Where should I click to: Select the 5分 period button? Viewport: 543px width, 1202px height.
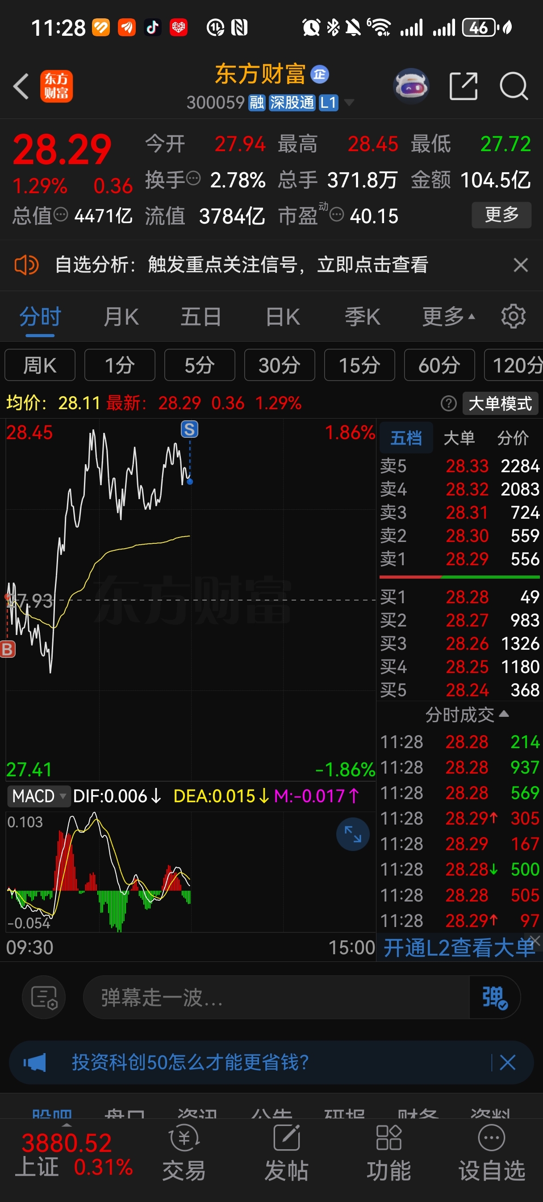tap(200, 365)
